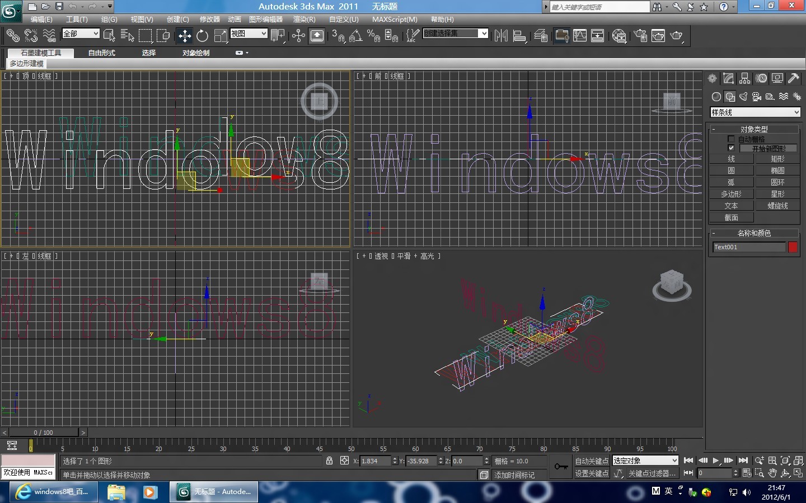Click the Mirror tool icon
Image resolution: width=806 pixels, height=503 pixels.
point(501,36)
